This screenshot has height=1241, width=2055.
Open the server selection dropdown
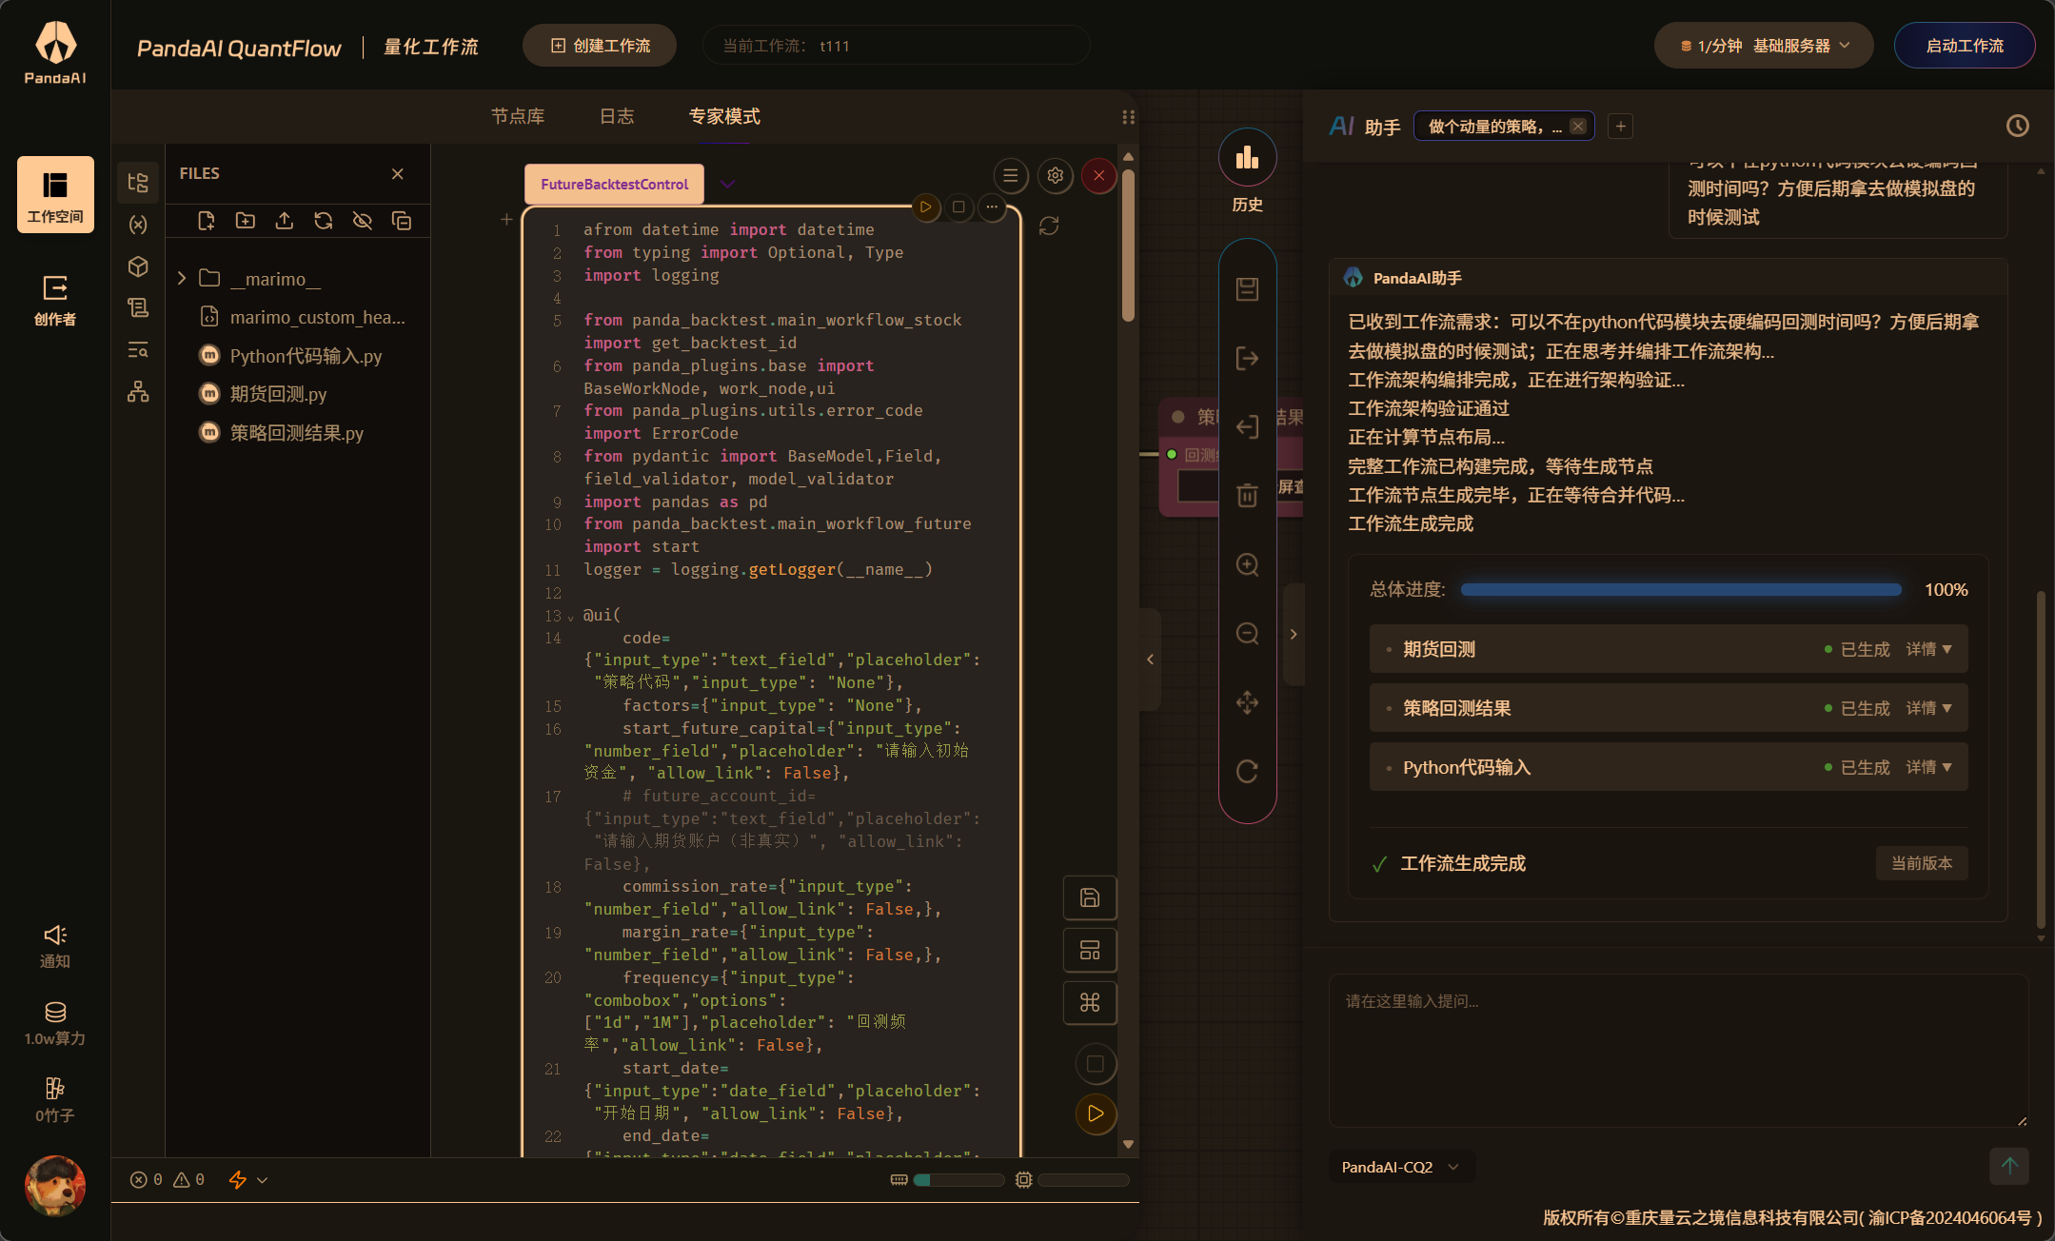pyautogui.click(x=1764, y=46)
